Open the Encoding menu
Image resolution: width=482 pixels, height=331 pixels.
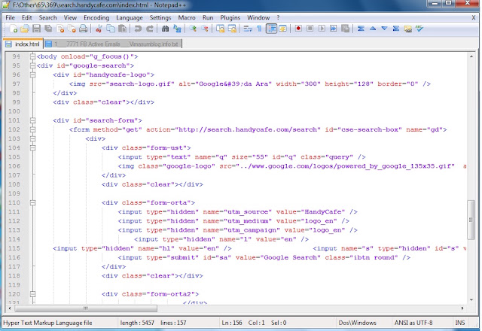coord(96,17)
